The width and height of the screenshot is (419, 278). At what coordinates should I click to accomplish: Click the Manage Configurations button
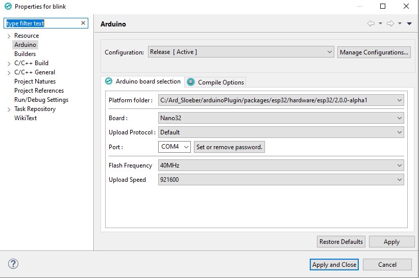[374, 52]
